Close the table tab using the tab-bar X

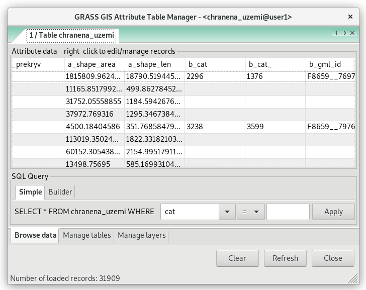point(352,33)
